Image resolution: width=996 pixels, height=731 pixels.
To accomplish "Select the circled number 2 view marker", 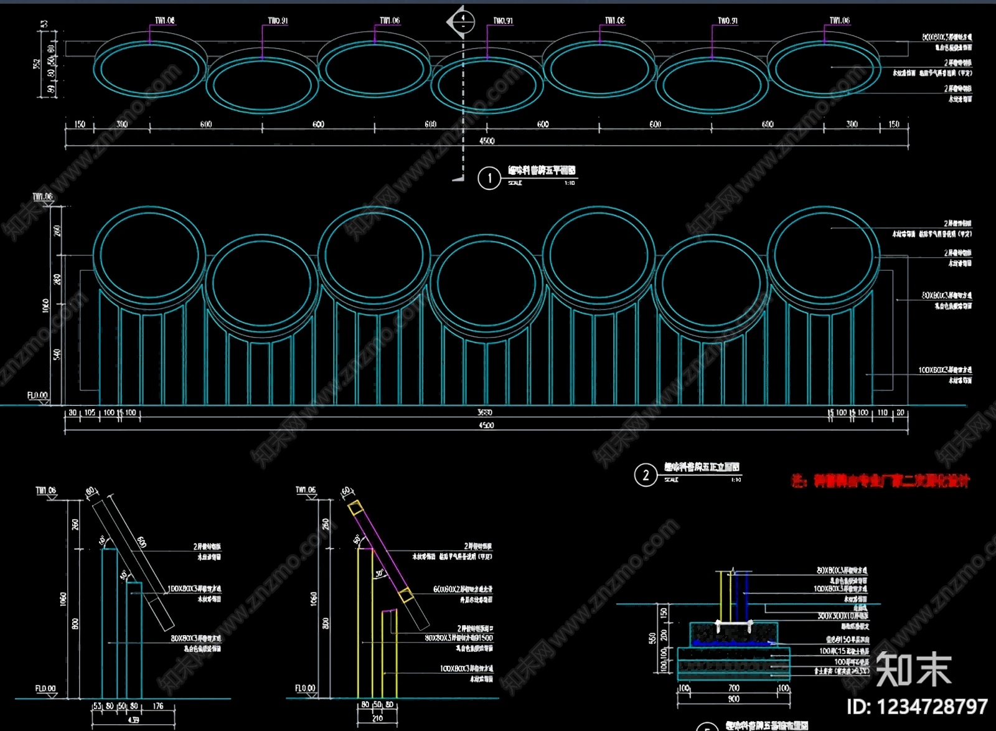I will (646, 476).
